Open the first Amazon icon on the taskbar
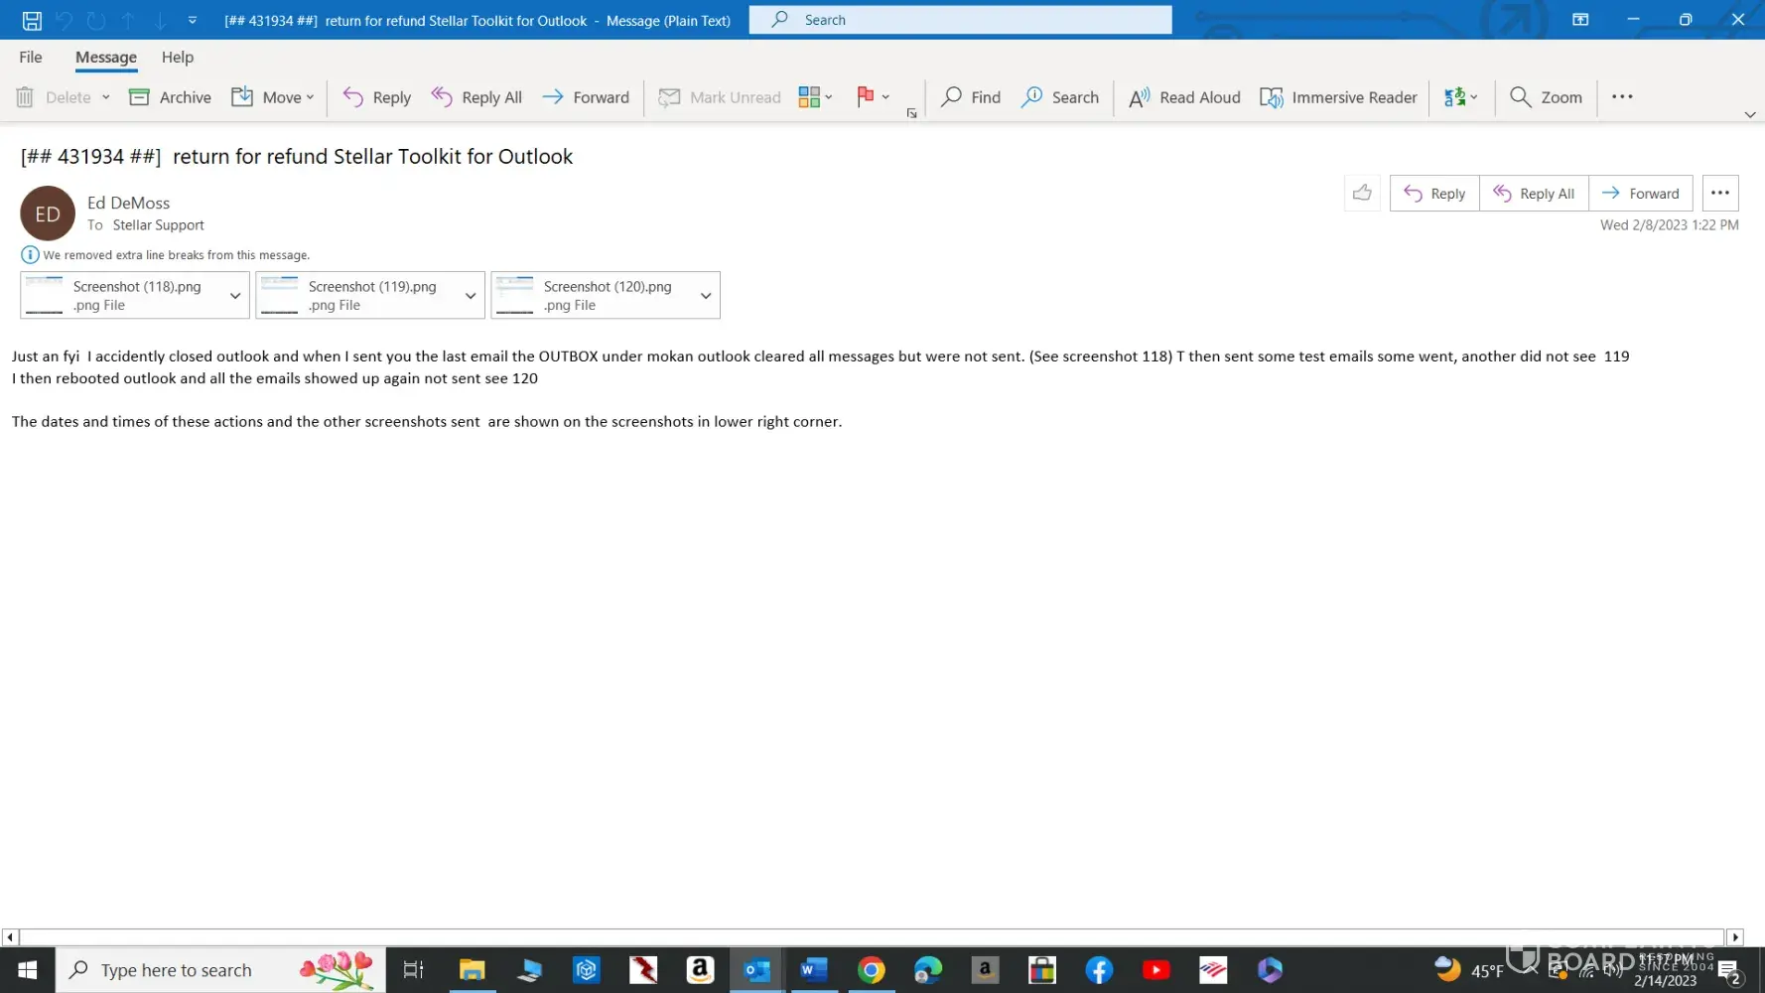The width and height of the screenshot is (1765, 993). click(700, 970)
